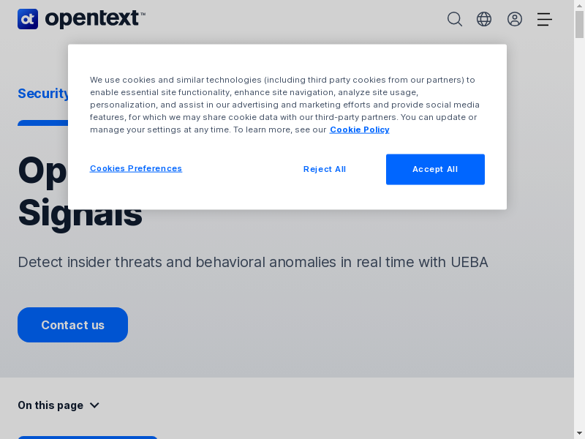585x439 pixels.
Task: Click the Contact us button
Action: pyautogui.click(x=72, y=325)
